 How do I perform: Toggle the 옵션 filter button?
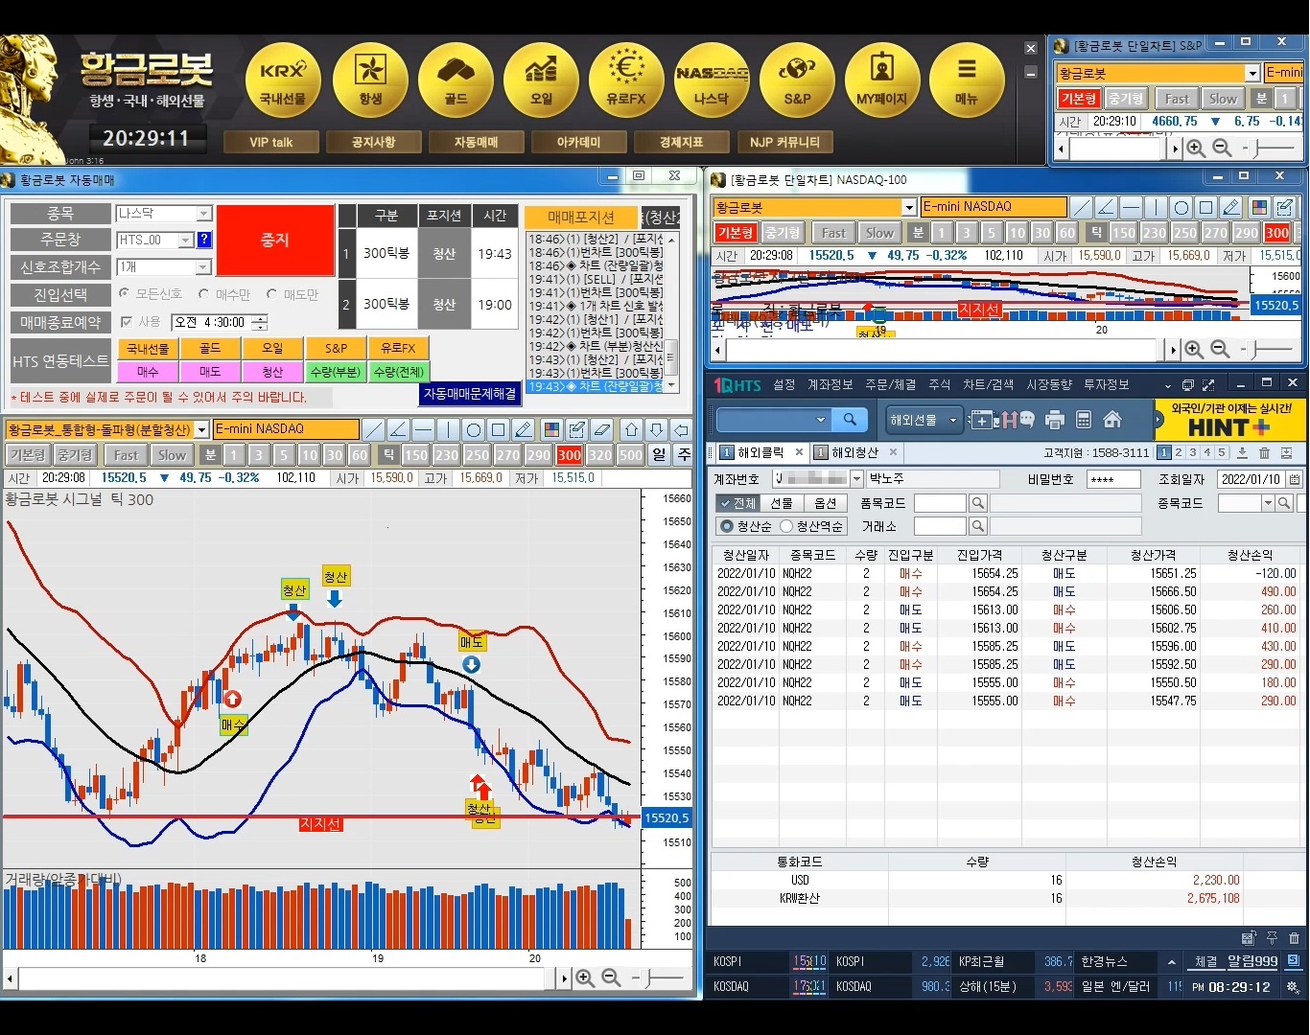[x=825, y=503]
